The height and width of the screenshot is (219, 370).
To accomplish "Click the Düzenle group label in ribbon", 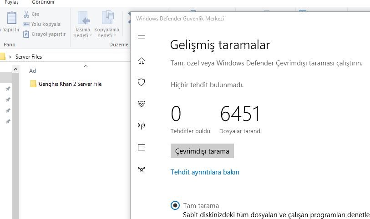I will tap(119, 45).
